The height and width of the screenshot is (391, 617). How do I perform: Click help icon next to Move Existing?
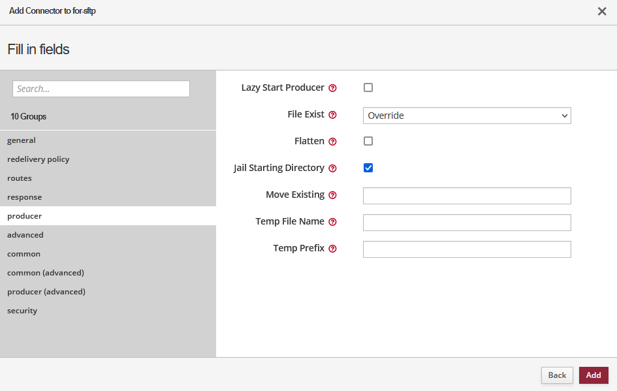332,195
